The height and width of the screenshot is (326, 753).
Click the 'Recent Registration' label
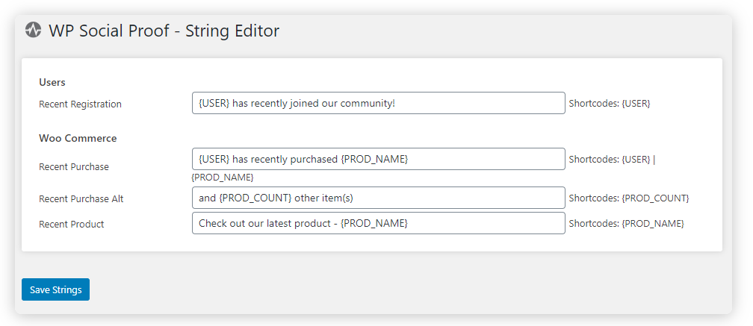click(80, 104)
